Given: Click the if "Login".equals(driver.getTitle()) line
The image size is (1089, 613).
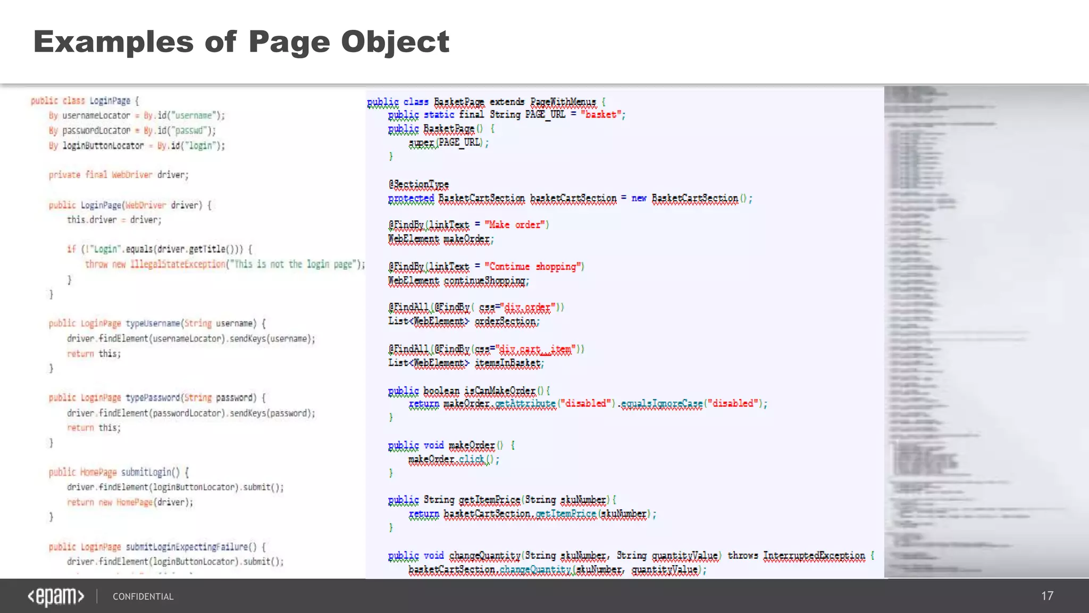Looking at the screenshot, I should pos(160,249).
